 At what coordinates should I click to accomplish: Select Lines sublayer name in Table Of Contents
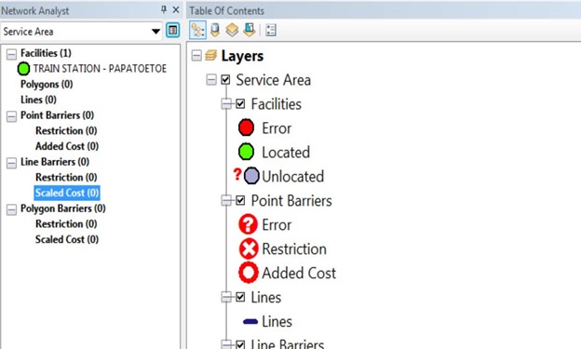point(266,298)
